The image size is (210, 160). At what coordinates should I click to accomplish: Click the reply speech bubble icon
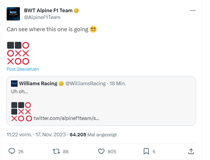pos(12,151)
